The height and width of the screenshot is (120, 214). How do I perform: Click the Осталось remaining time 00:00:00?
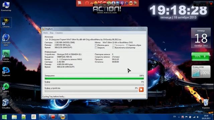pyautogui.click(x=115, y=62)
